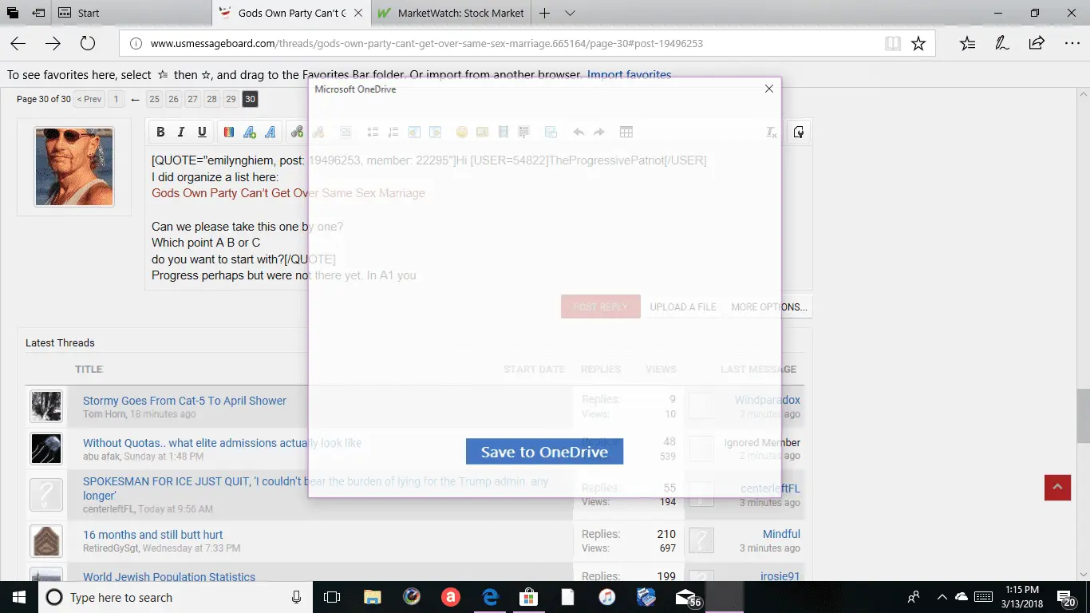The height and width of the screenshot is (613, 1090).
Task: Open the Favorites hub
Action: [967, 44]
